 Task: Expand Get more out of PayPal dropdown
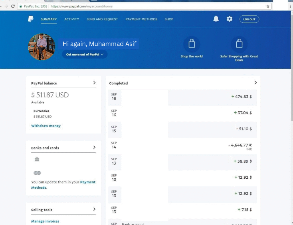click(85, 54)
